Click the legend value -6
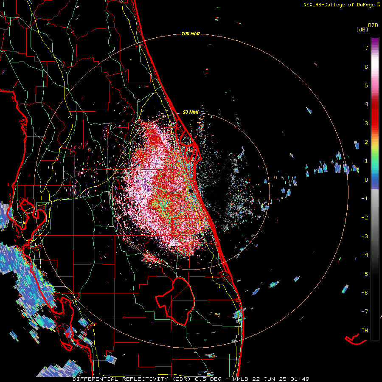Viewport: 382px width, 382px height. click(365, 293)
